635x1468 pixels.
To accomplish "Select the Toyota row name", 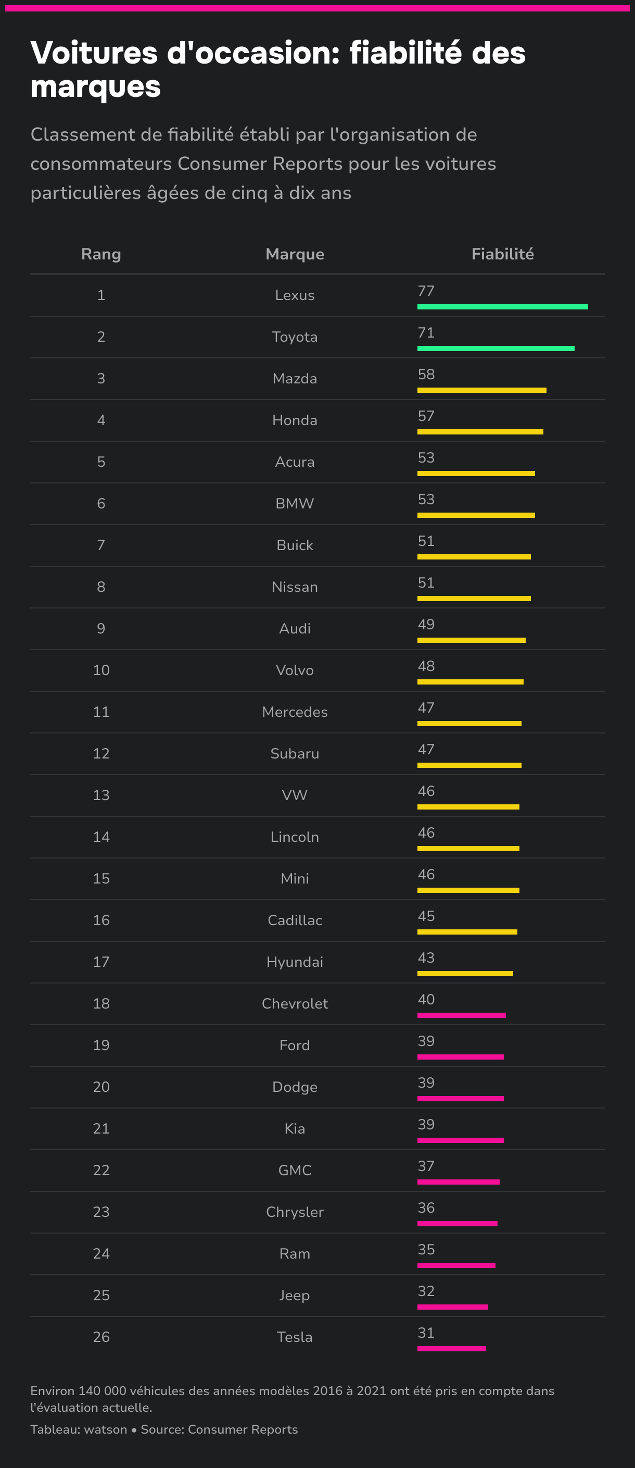I will click(295, 337).
